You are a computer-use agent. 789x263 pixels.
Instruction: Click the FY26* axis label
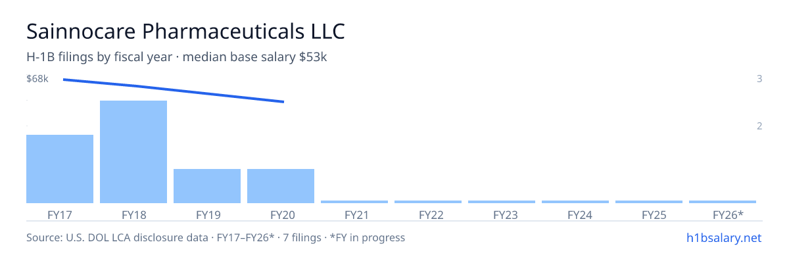click(729, 214)
